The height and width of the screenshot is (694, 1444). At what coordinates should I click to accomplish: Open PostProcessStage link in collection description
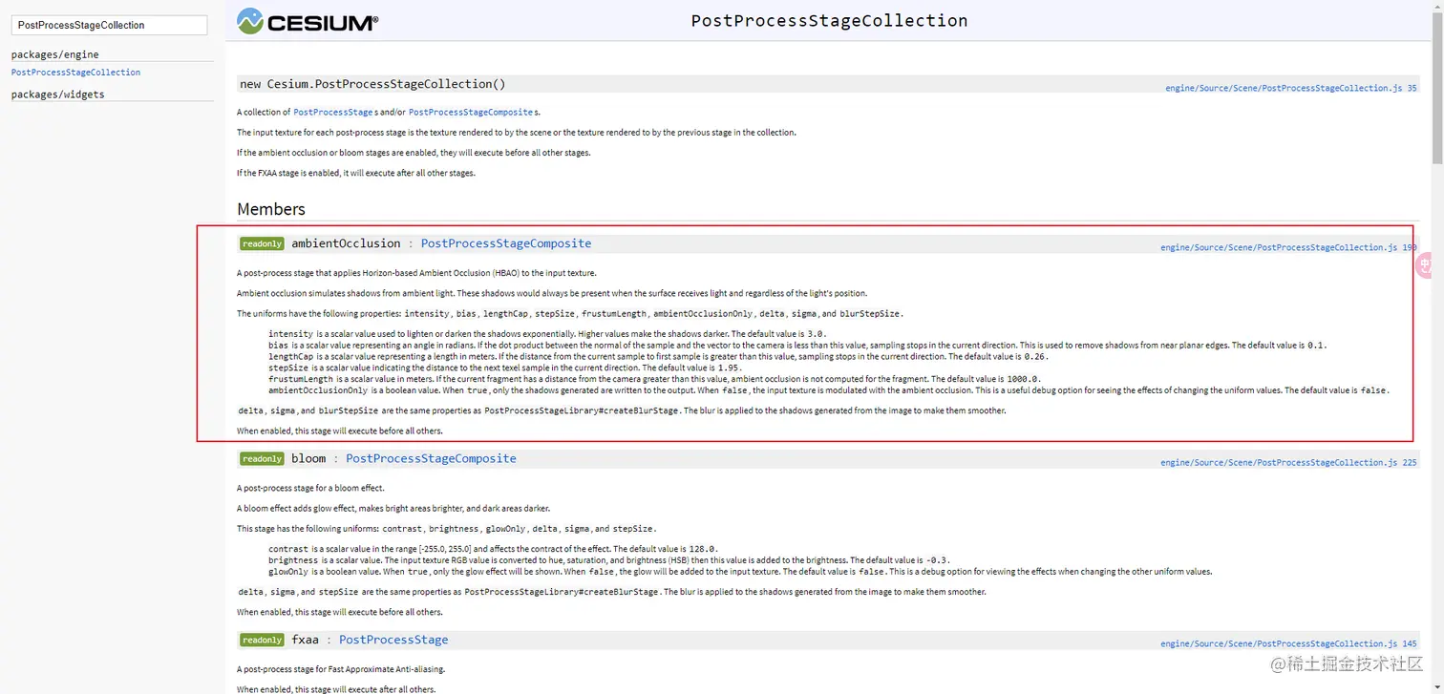[332, 113]
